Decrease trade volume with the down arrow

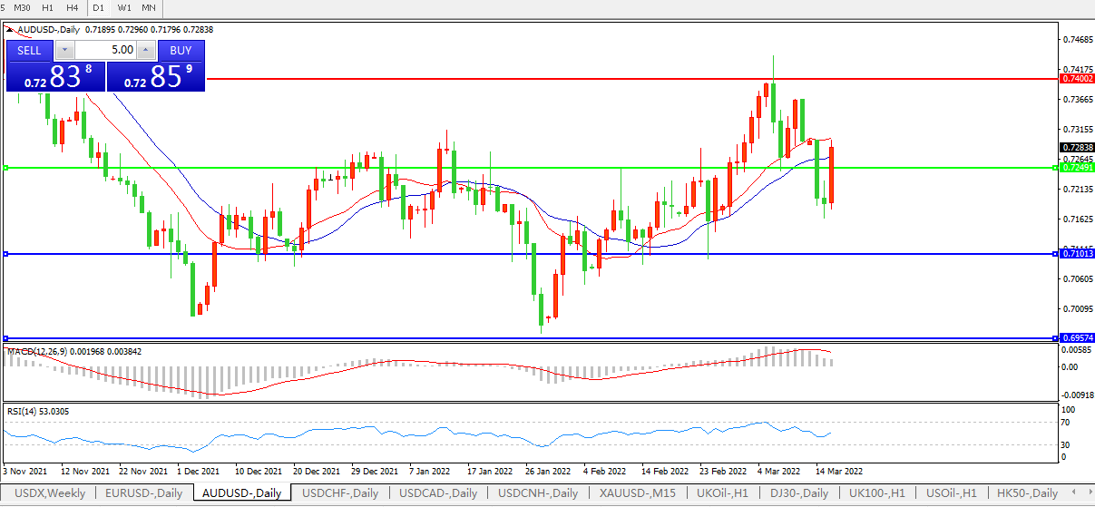65,50
